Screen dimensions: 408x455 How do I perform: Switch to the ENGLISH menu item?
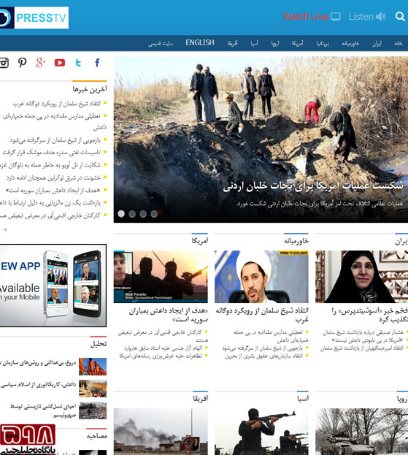click(200, 42)
